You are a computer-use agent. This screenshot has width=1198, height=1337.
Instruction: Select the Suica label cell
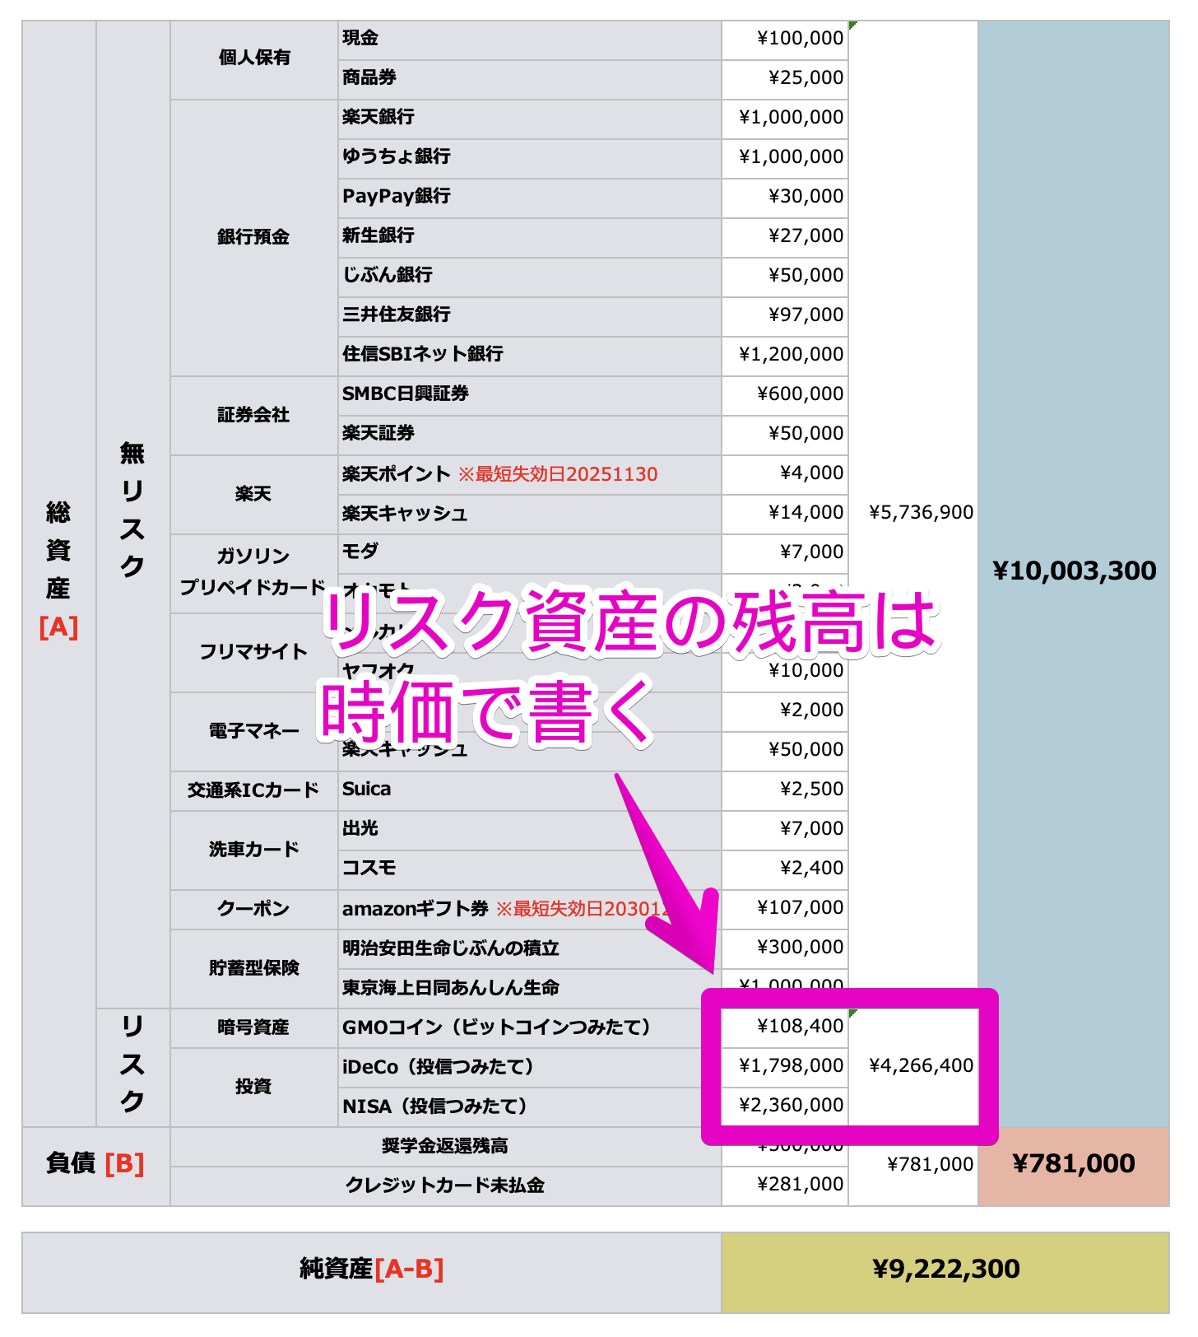(x=528, y=790)
